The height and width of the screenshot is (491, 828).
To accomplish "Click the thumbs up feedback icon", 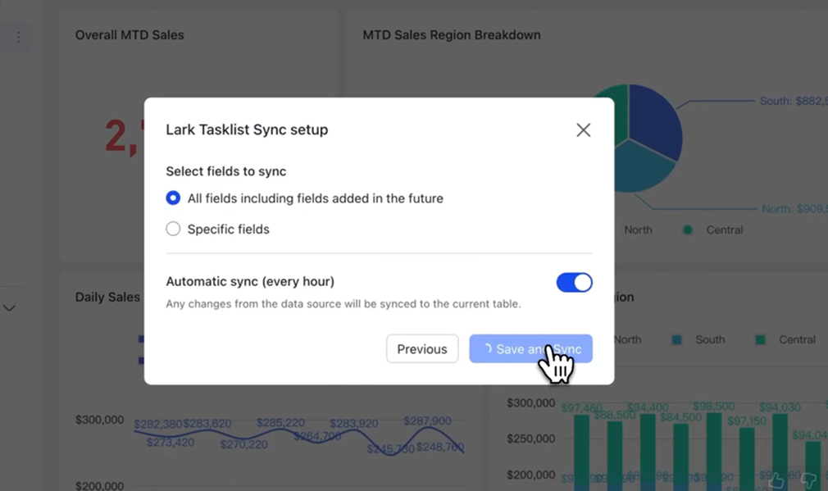I will pos(775,480).
